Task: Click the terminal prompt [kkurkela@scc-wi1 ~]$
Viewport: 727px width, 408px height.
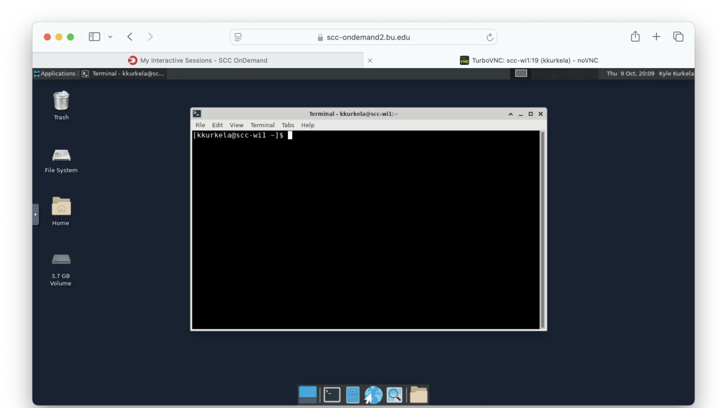Action: [x=238, y=135]
